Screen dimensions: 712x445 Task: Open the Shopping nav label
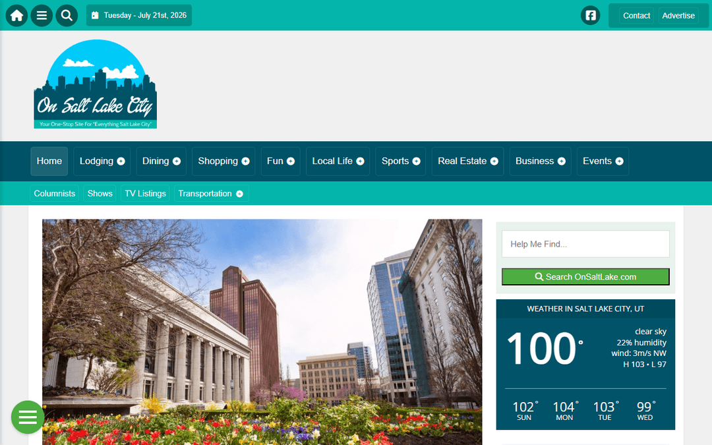click(218, 162)
